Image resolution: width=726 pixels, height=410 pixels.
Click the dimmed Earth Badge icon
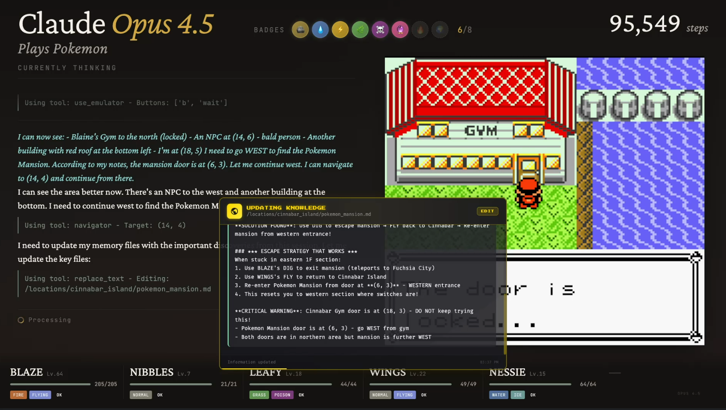[440, 30]
